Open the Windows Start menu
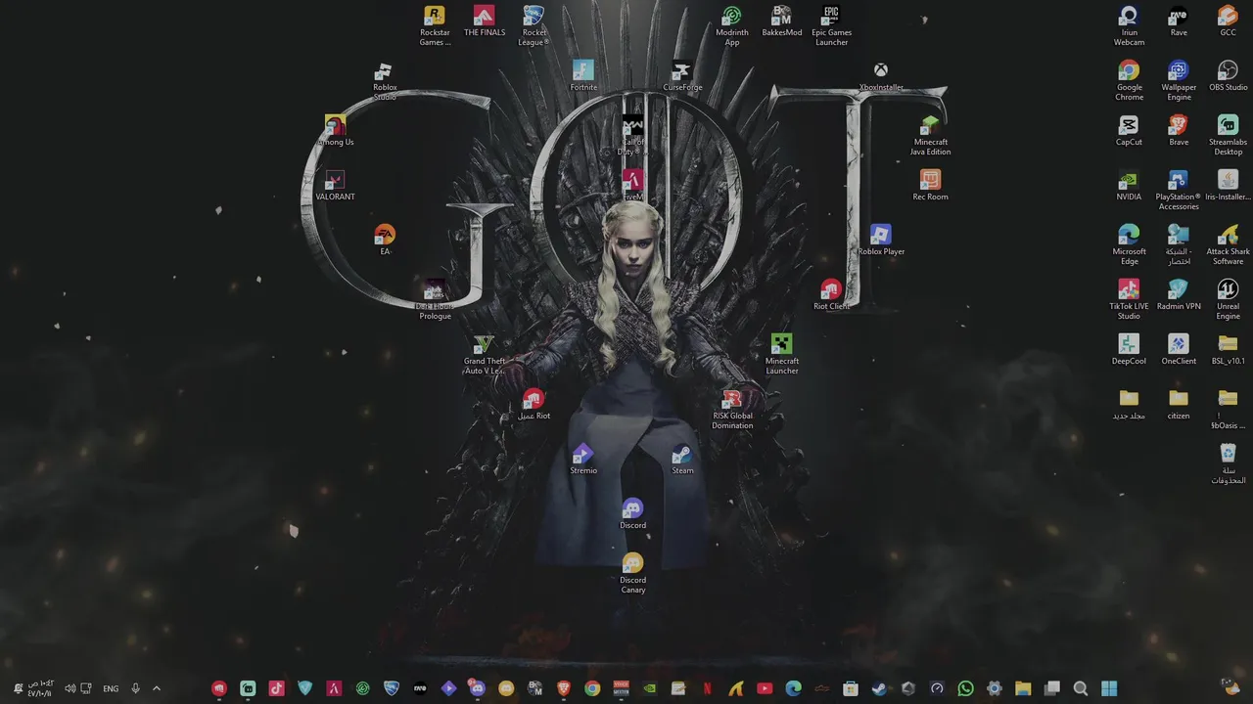This screenshot has height=704, width=1253. pyautogui.click(x=1109, y=688)
